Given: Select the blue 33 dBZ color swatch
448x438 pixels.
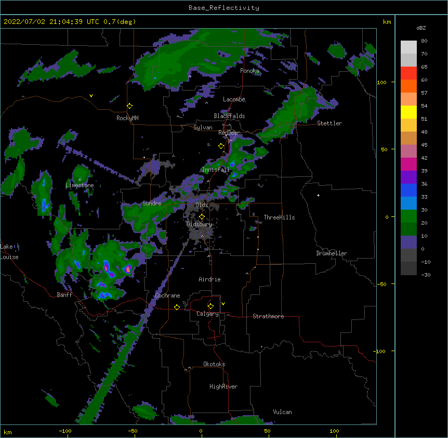Looking at the screenshot, I should point(409,190).
